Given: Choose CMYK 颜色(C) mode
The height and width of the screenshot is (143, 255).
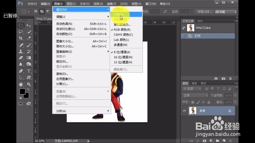Looking at the screenshot, I should pyautogui.click(x=126, y=35).
